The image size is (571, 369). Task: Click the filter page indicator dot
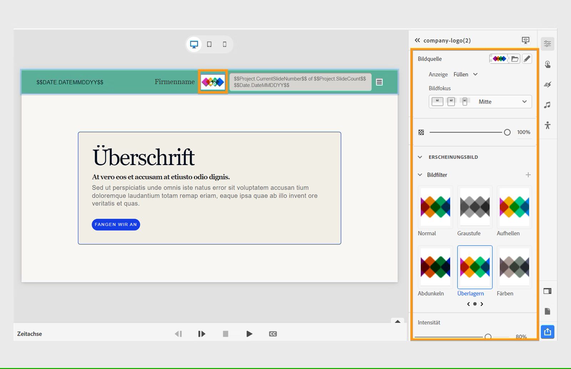[475, 304]
